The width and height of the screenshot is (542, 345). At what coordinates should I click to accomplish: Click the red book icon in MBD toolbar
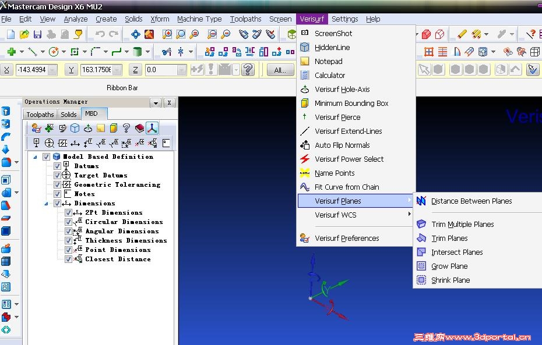pyautogui.click(x=139, y=129)
